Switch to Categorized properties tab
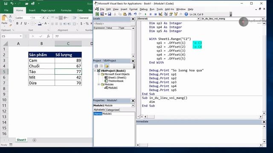This screenshot has width=273, height=153. point(113,110)
